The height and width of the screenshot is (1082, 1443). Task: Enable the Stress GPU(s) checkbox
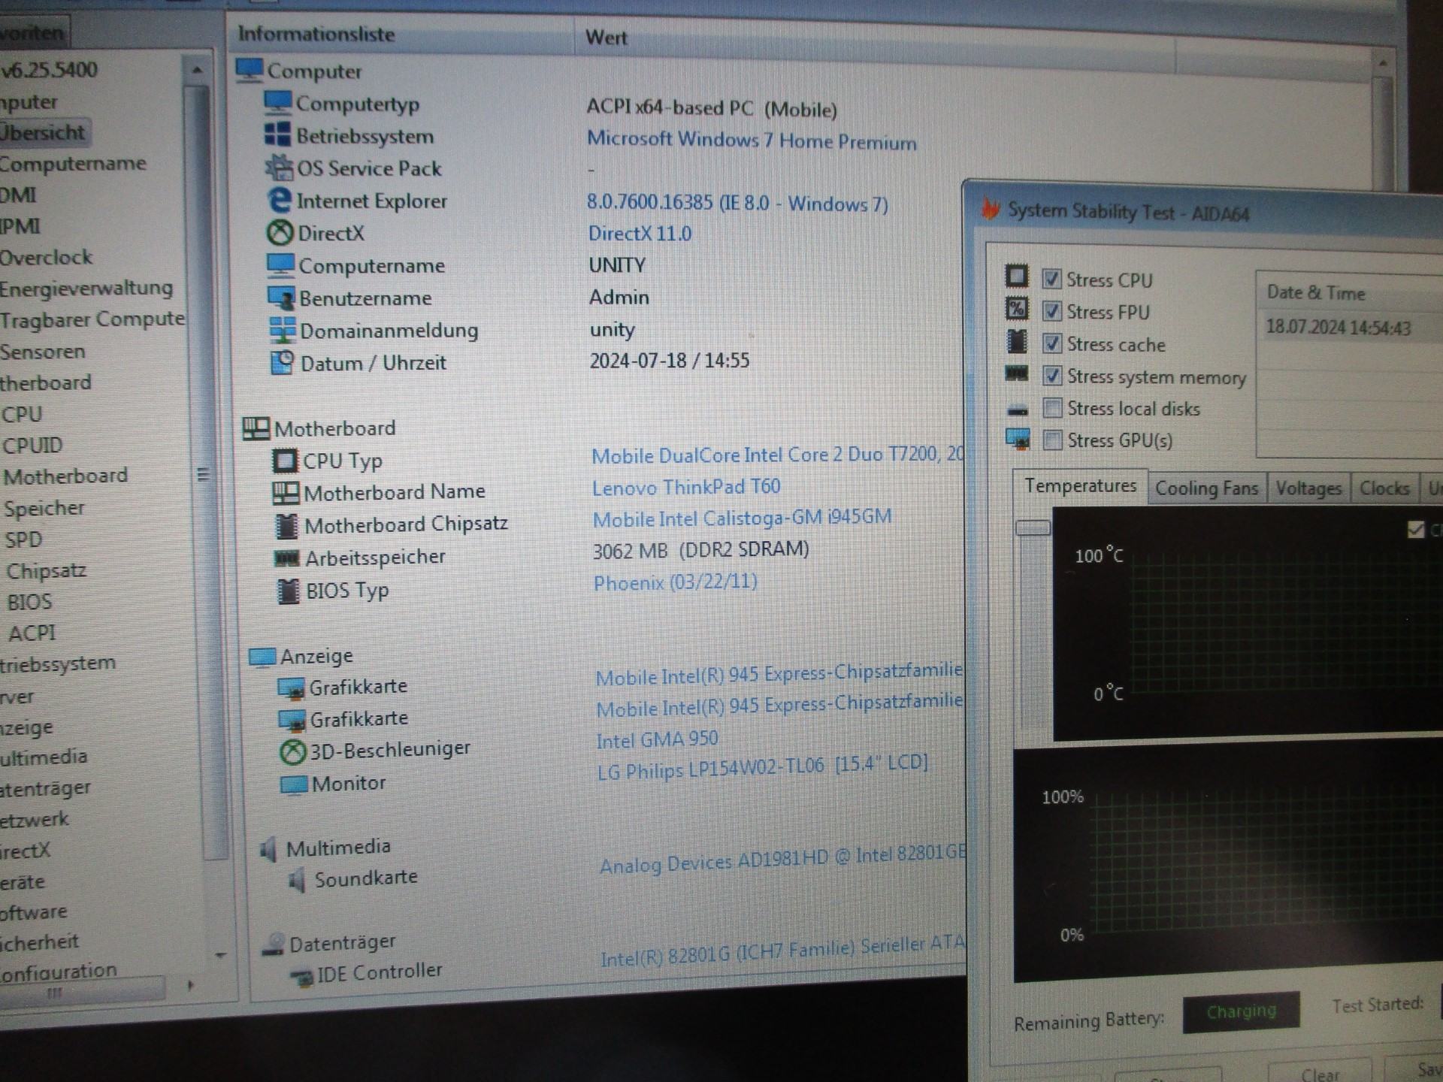(x=1053, y=440)
